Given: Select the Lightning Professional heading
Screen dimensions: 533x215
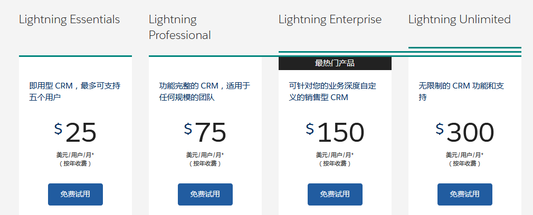Looking at the screenshot, I should coord(180,27).
